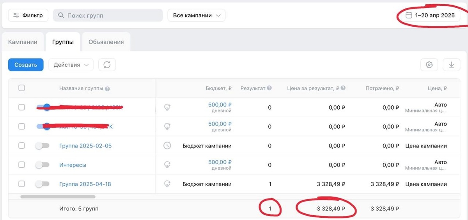The width and height of the screenshot is (468, 220).
Task: Open the Фильтр options
Action: (x=28, y=16)
